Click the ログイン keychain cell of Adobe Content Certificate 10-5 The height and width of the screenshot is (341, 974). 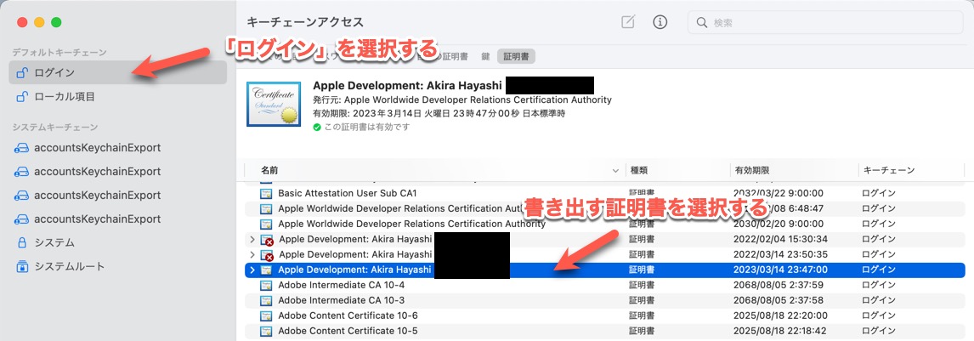point(879,331)
